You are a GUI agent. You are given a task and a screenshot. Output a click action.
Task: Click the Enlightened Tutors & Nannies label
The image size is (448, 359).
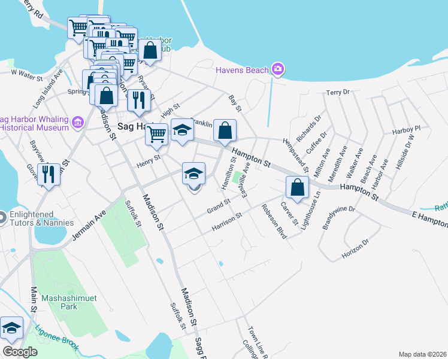pyautogui.click(x=42, y=218)
